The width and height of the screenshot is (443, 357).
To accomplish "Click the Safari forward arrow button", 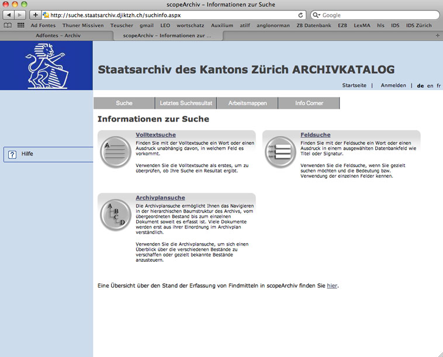I will click(x=20, y=15).
